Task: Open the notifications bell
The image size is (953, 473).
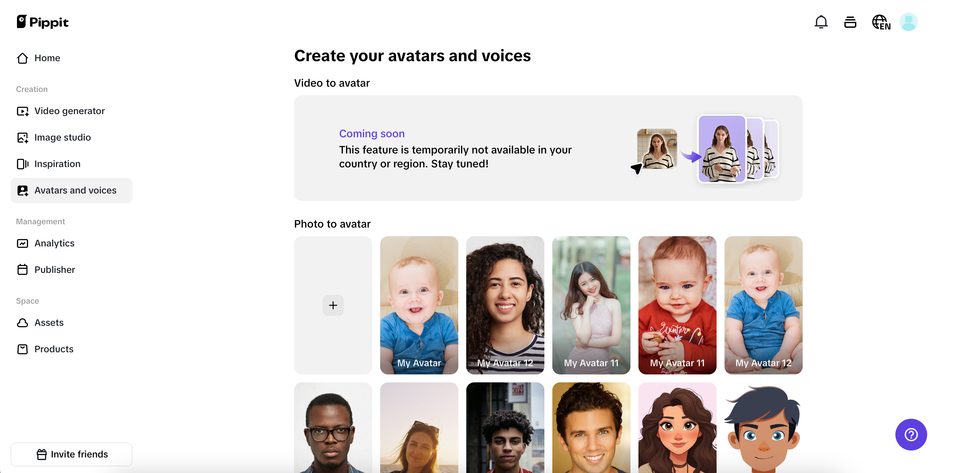Action: tap(821, 22)
